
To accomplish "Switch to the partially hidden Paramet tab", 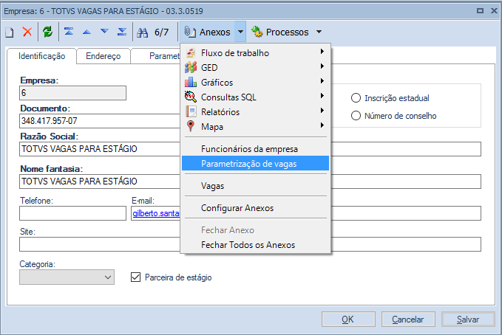I will 156,56.
